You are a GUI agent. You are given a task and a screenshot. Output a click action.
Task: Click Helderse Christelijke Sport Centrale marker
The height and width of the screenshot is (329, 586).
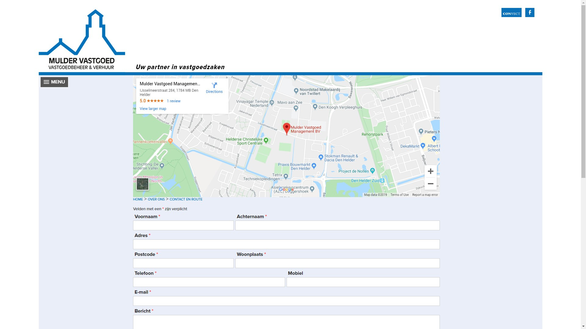[x=266, y=140]
